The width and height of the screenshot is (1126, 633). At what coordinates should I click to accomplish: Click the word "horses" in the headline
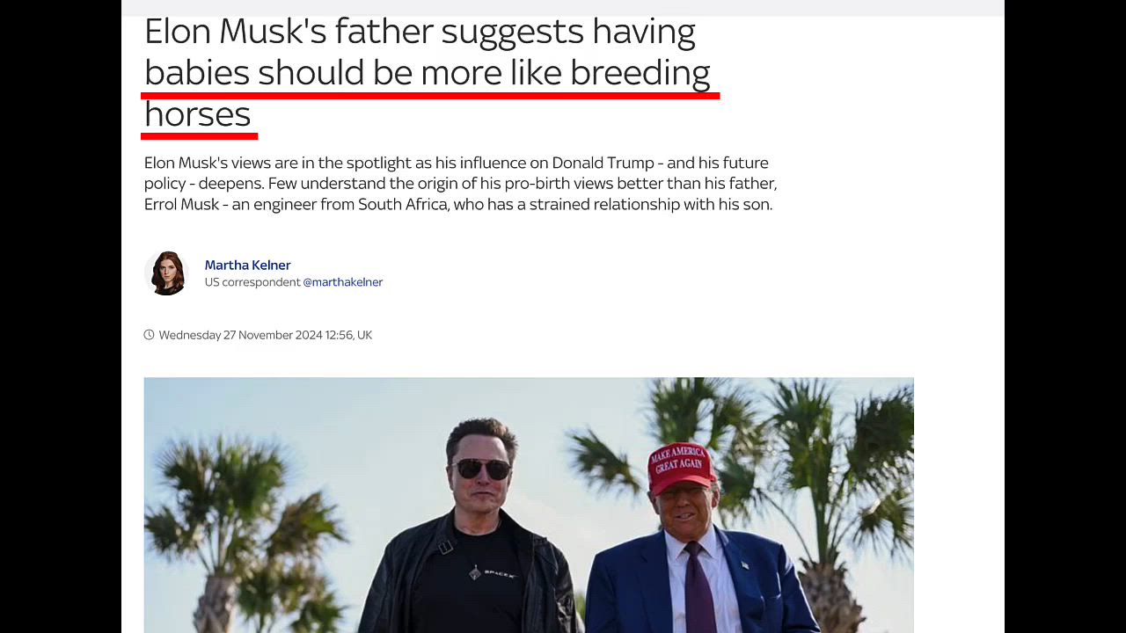(198, 114)
